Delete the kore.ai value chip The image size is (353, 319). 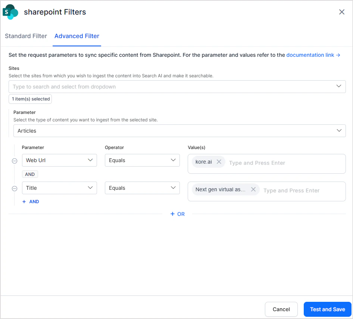tap(219, 162)
